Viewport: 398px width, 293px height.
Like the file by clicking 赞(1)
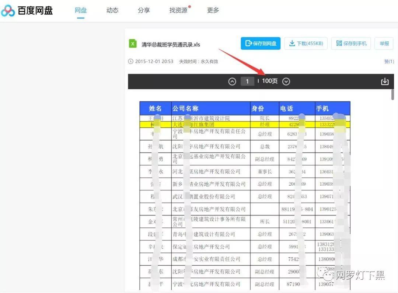tap(389, 62)
